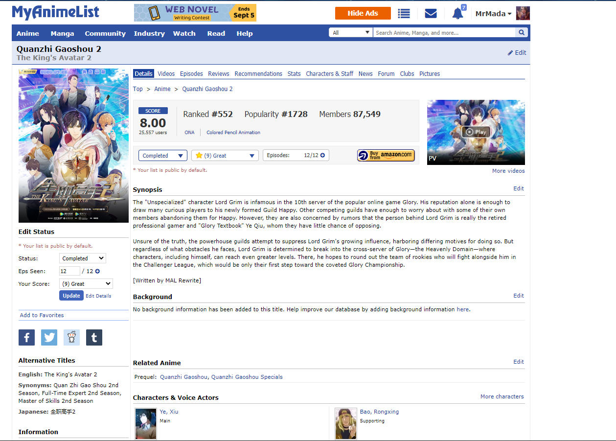The width and height of the screenshot is (616, 441).
Task: Switch to the News tab
Action: click(365, 74)
